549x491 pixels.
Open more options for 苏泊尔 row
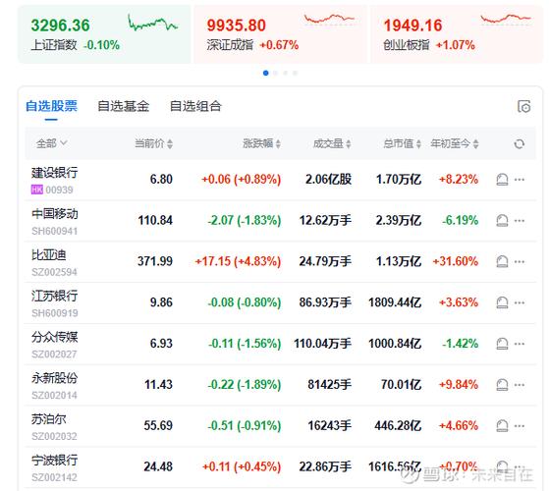(x=520, y=425)
